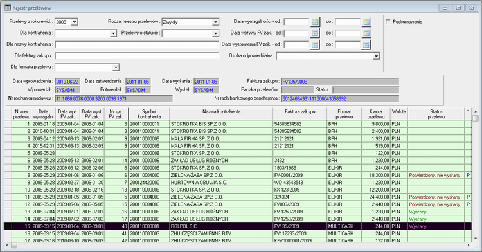482x252 pixels.
Task: Sort by Numer przelewu column header
Action: [21, 114]
